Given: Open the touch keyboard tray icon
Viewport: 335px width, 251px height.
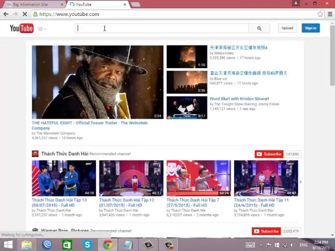Looking at the screenshot, I should (x=250, y=245).
